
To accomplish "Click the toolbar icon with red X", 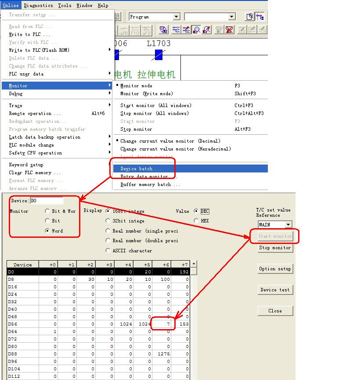I will pyautogui.click(x=229, y=30).
